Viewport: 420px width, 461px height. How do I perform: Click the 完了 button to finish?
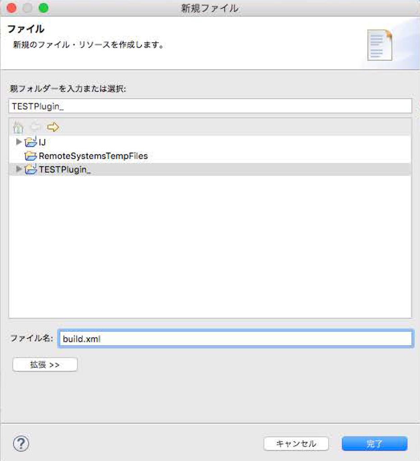[375, 443]
